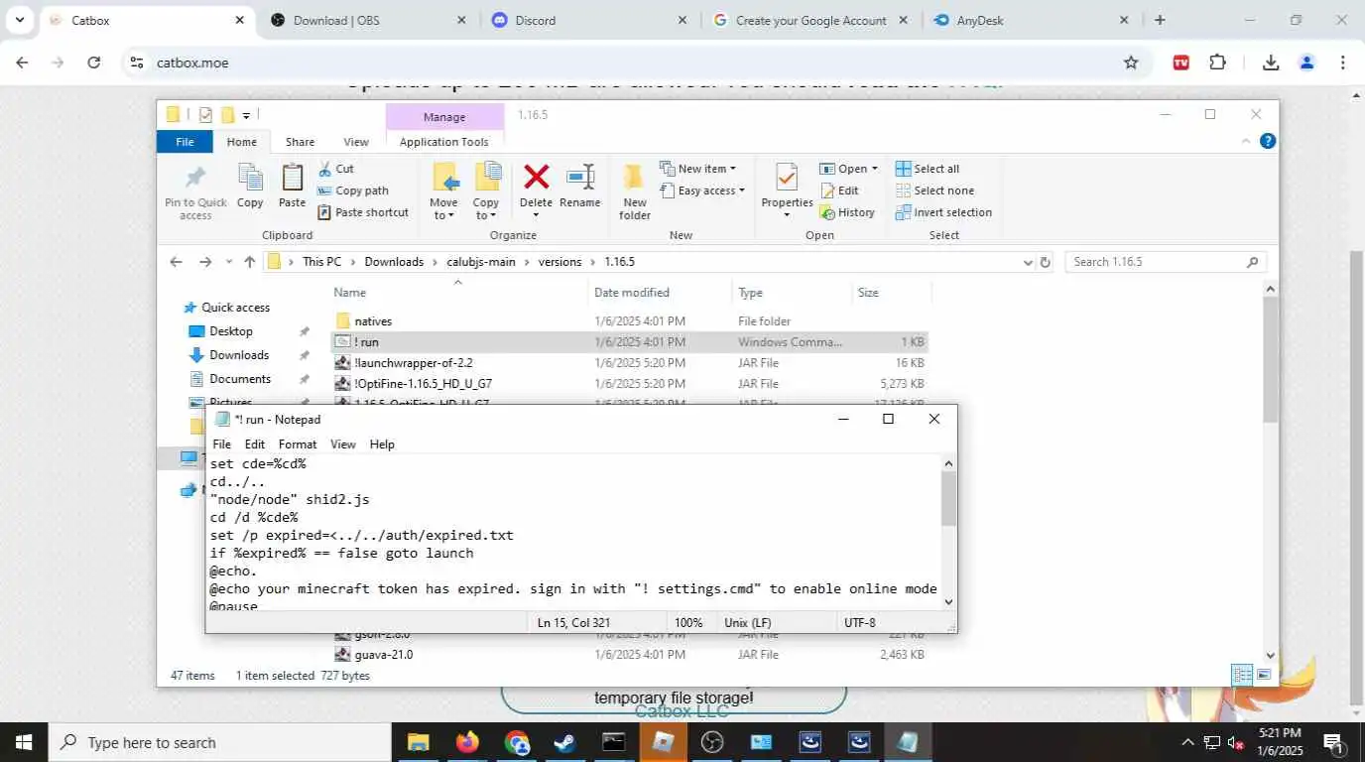Go up one folder in Explorer
The width and height of the screenshot is (1365, 762).
click(x=249, y=262)
